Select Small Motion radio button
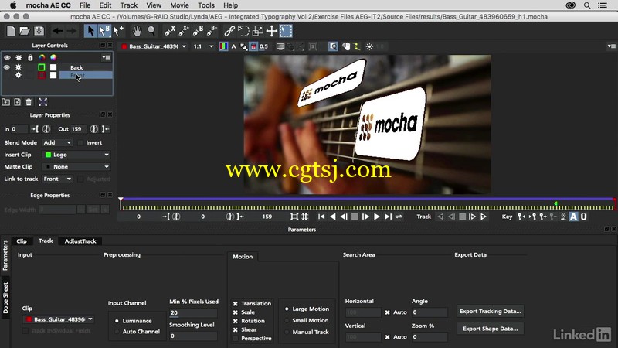The height and width of the screenshot is (348, 618). pos(287,320)
